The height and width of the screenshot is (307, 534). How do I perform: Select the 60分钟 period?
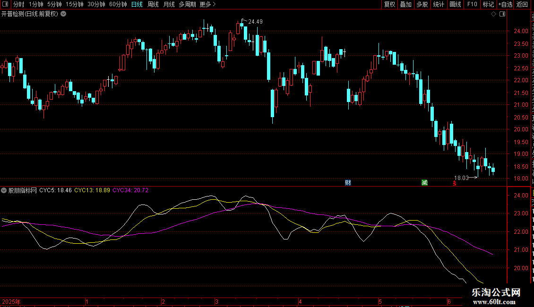[x=118, y=4]
